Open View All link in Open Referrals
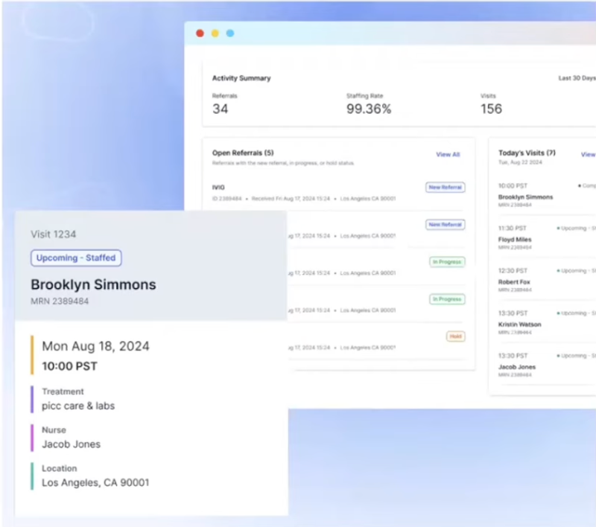The height and width of the screenshot is (527, 596). [448, 155]
